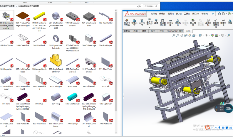
Task: Click the 注释 note tool
Action: click(230, 22)
